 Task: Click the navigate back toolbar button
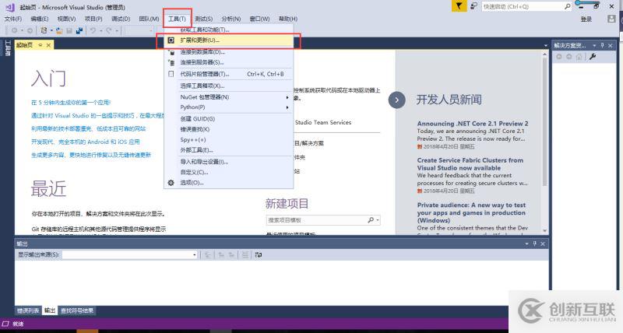click(14, 30)
